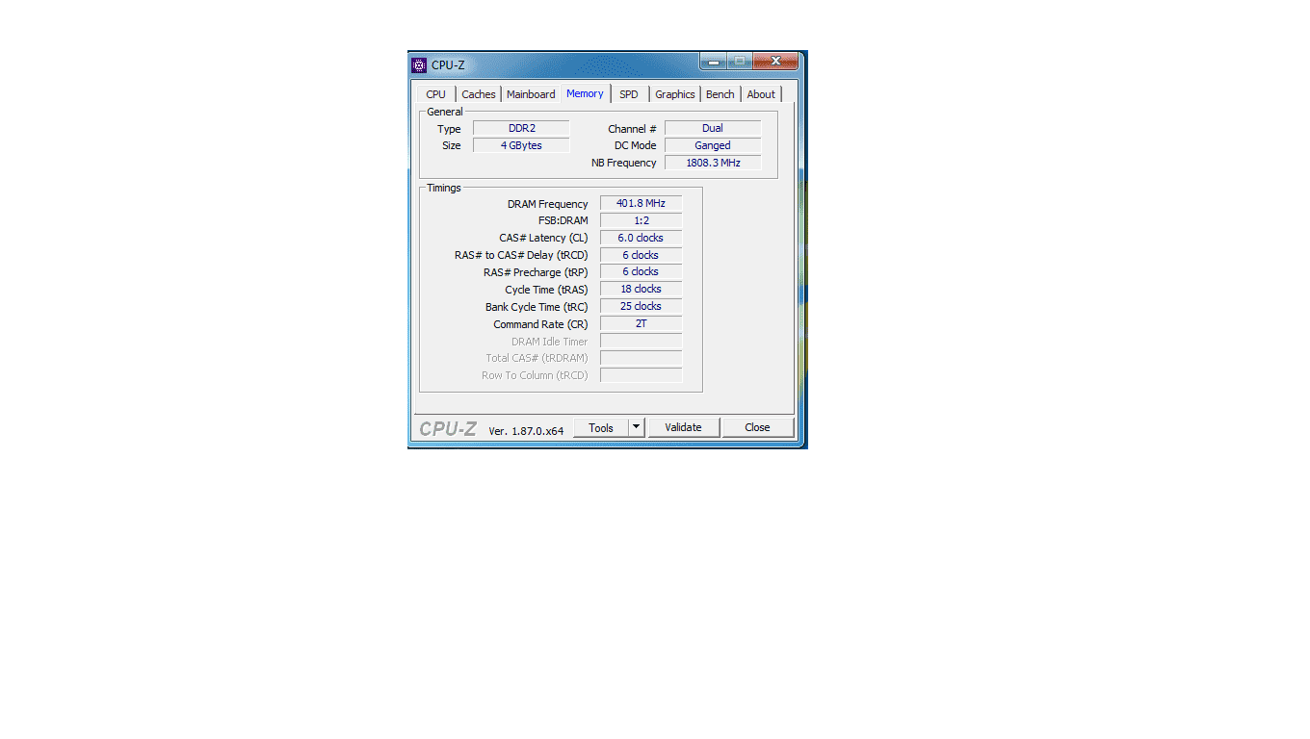The height and width of the screenshot is (739, 1310).
Task: Click the CAS# Latency (CL) label
Action: (x=543, y=239)
